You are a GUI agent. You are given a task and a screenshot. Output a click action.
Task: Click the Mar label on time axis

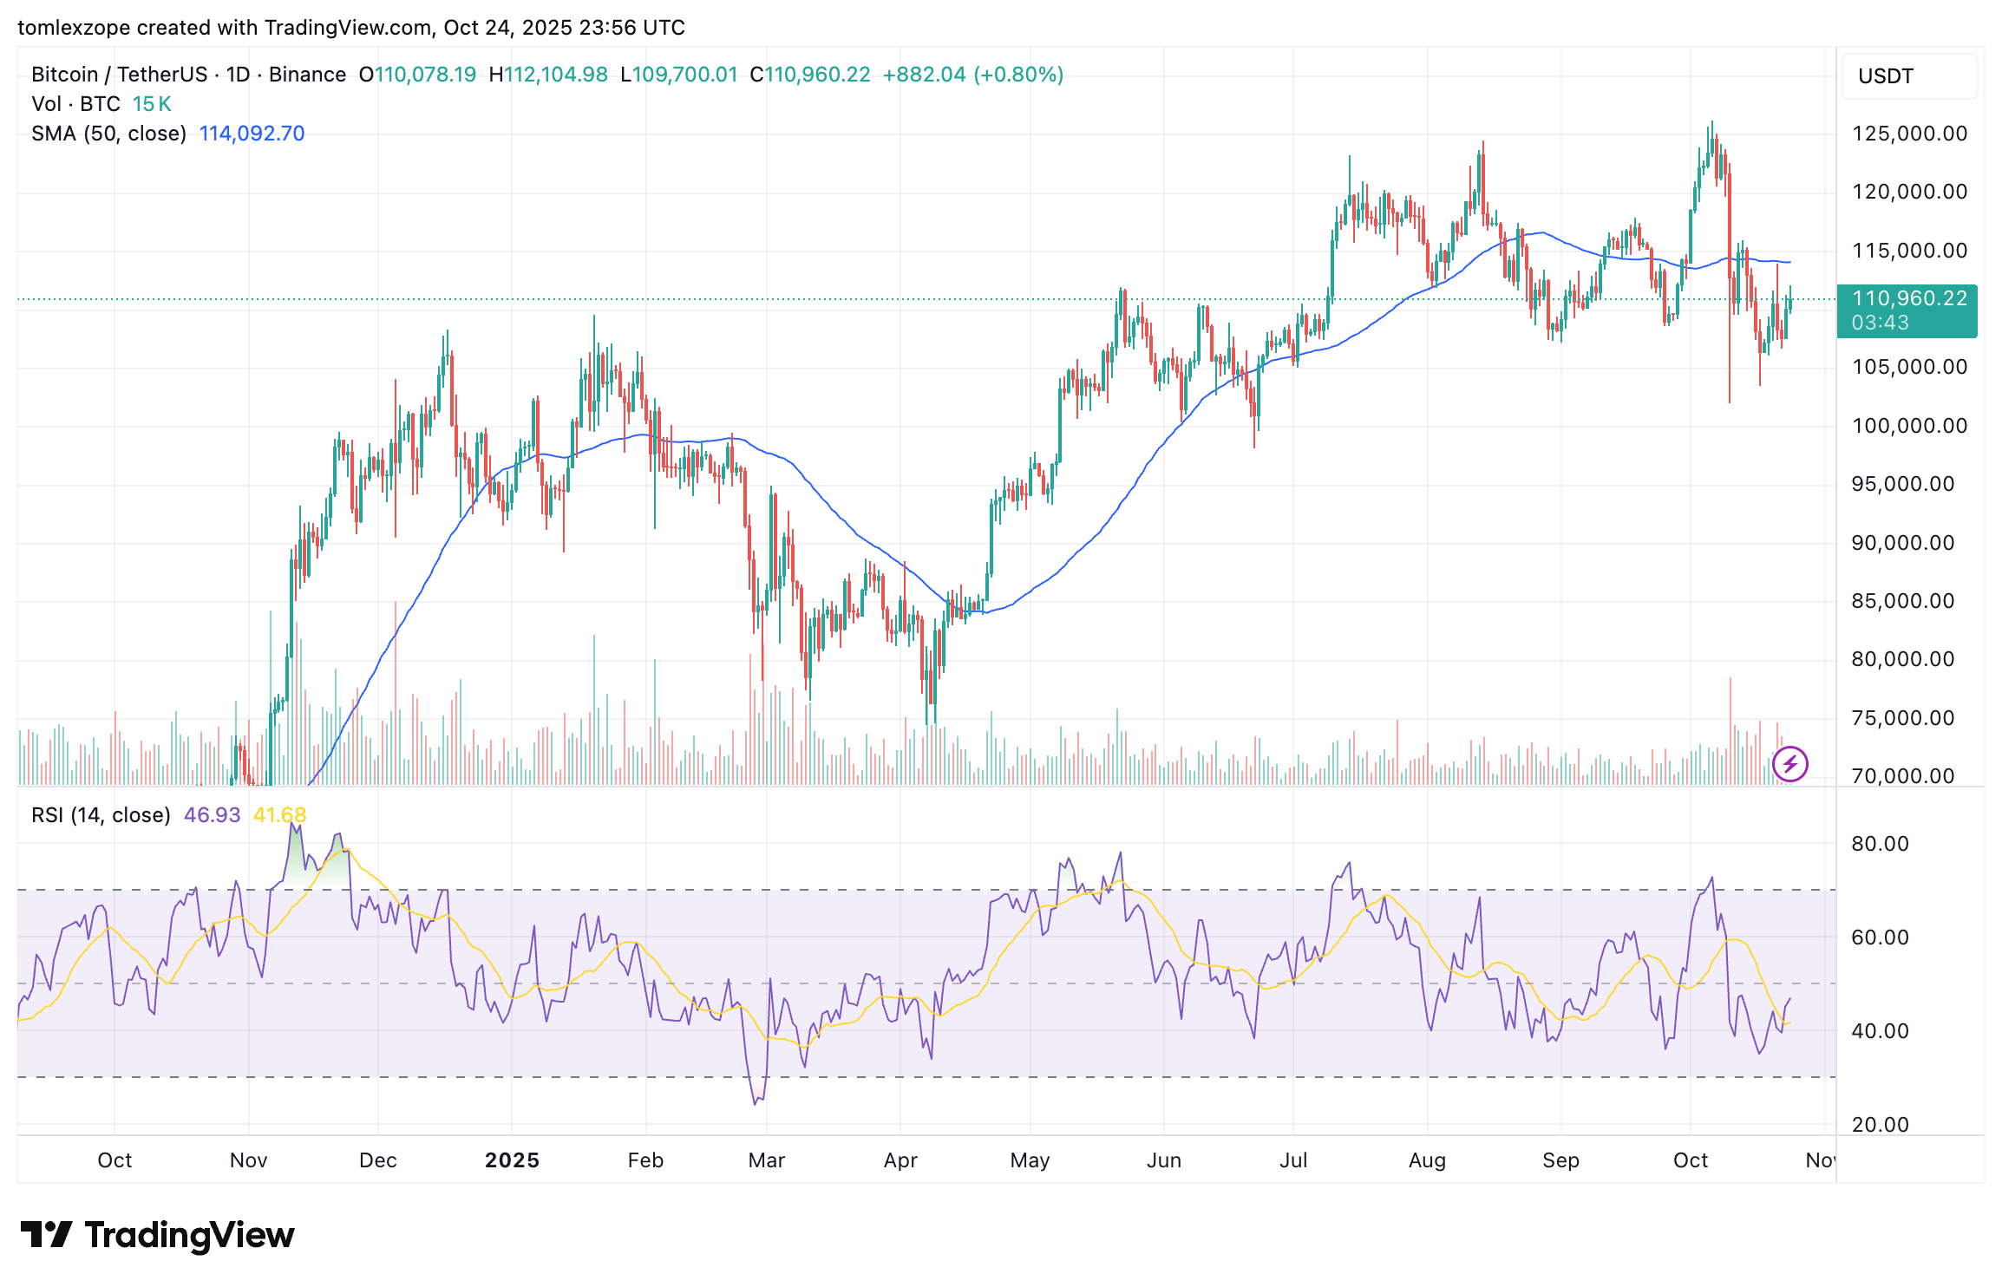pos(766,1160)
